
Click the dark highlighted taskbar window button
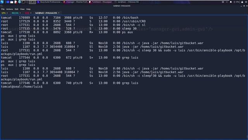pos(32,2)
